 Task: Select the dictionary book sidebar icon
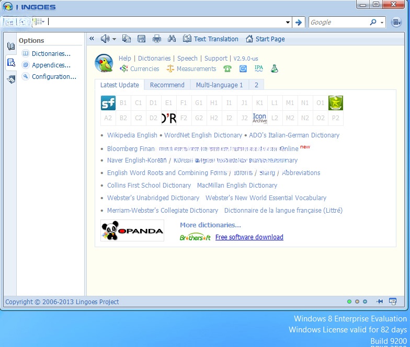pos(11,46)
